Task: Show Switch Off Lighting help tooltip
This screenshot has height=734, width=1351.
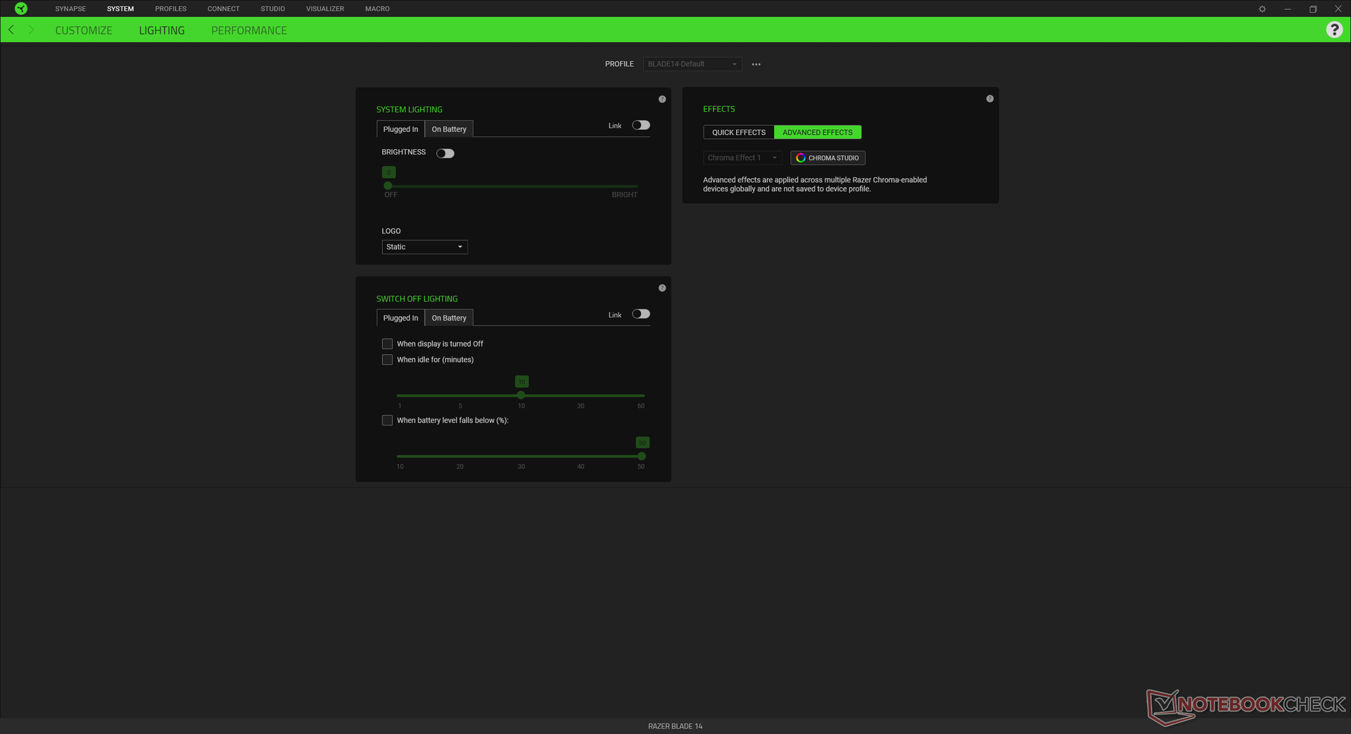Action: tap(662, 288)
